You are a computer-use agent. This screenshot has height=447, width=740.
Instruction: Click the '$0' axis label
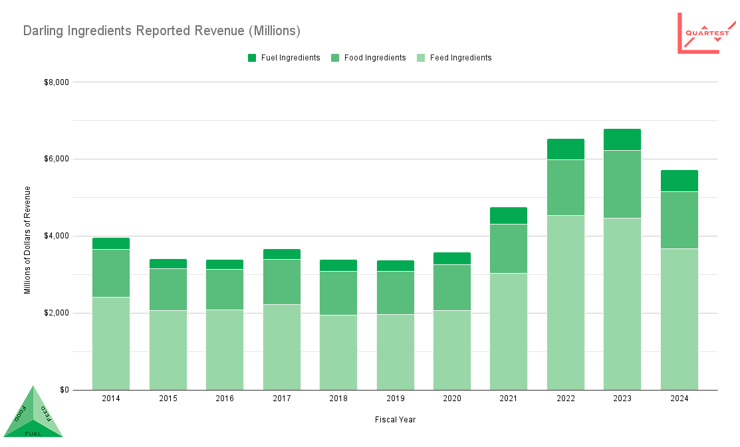pos(64,390)
